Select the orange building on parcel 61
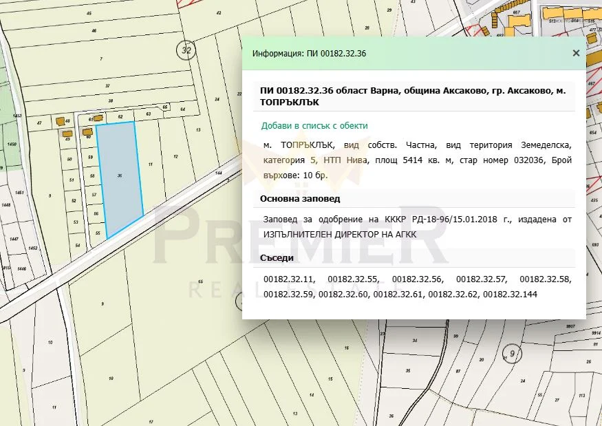The width and height of the screenshot is (602, 426). [x=98, y=118]
